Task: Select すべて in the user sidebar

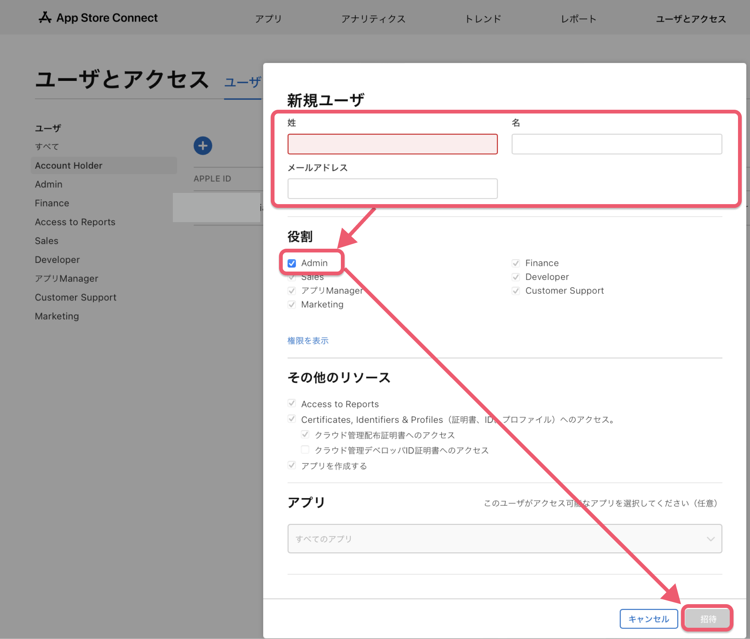Action: click(x=47, y=146)
